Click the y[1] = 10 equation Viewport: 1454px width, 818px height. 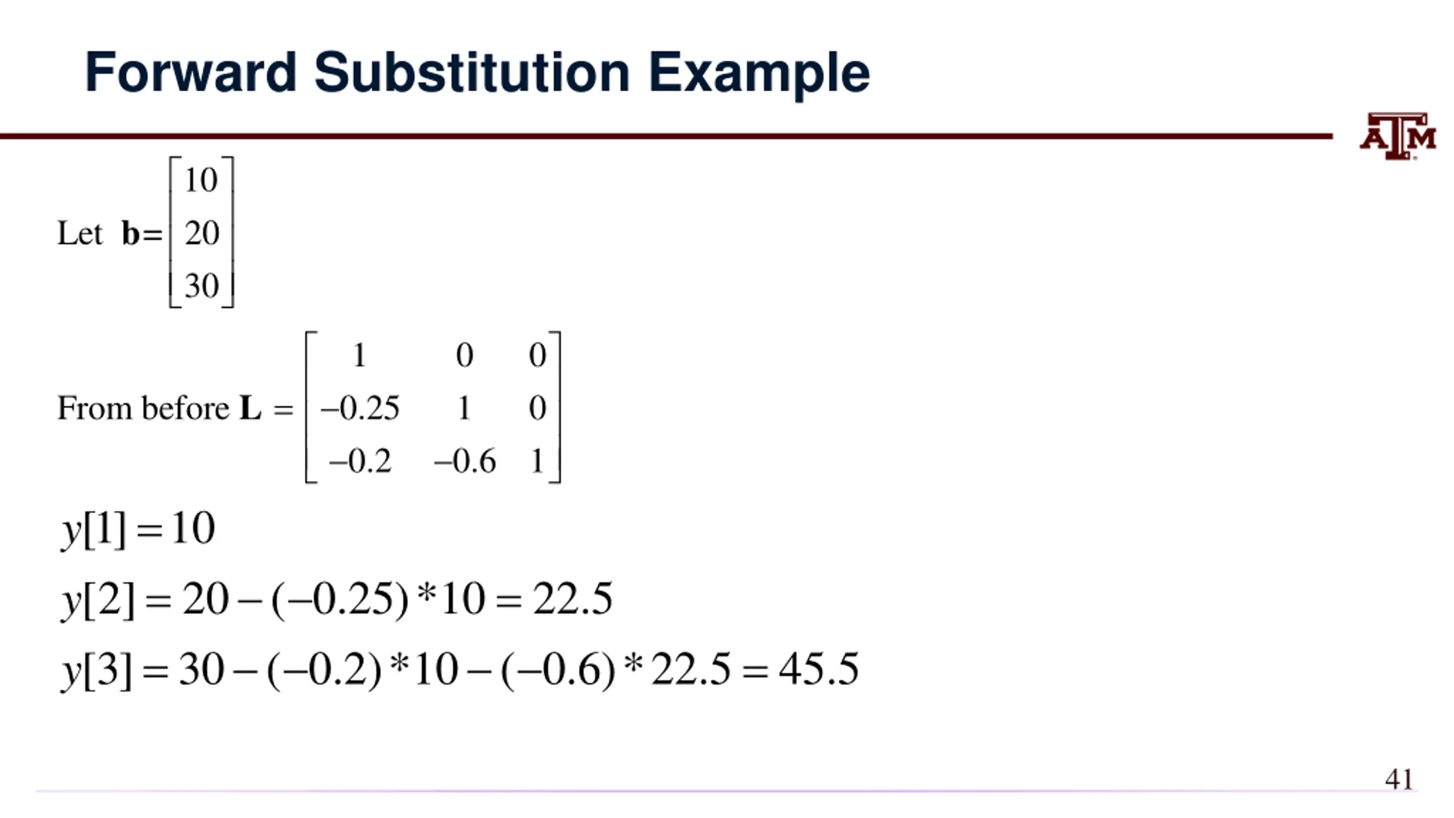[138, 529]
